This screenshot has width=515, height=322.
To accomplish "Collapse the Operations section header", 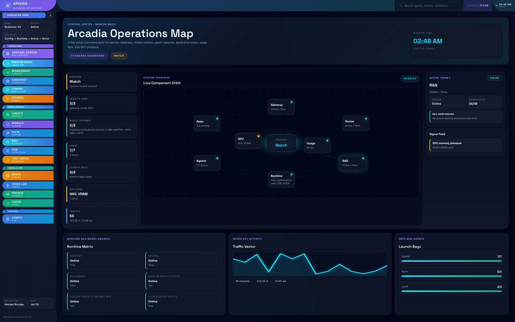I will click(x=28, y=46).
